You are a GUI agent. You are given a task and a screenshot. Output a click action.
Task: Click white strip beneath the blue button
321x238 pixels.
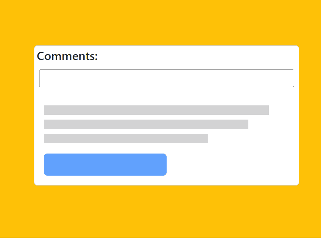[167, 180]
